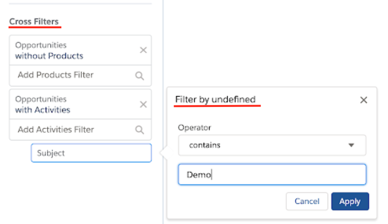Click the Add Products Filter search icon
This screenshot has width=388, height=224.
pos(139,76)
